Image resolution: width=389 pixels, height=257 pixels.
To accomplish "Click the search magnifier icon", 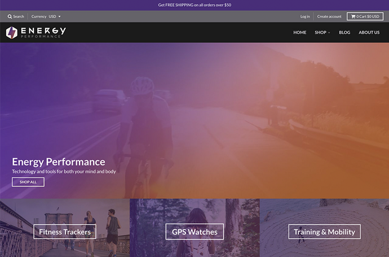I will [x=10, y=16].
